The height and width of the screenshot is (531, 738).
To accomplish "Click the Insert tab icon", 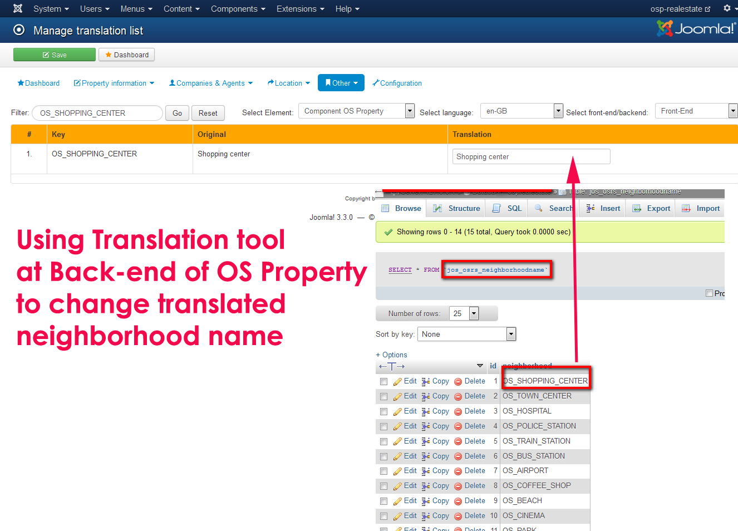I will pos(590,208).
